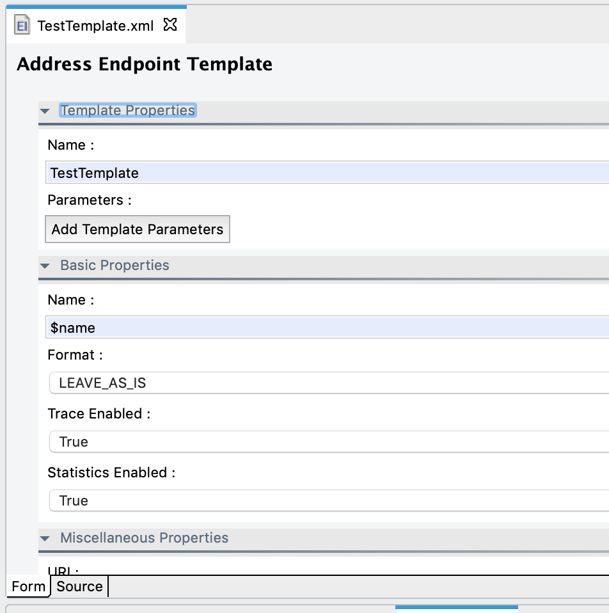Click the TestTemplate.xml file icon

tap(22, 25)
